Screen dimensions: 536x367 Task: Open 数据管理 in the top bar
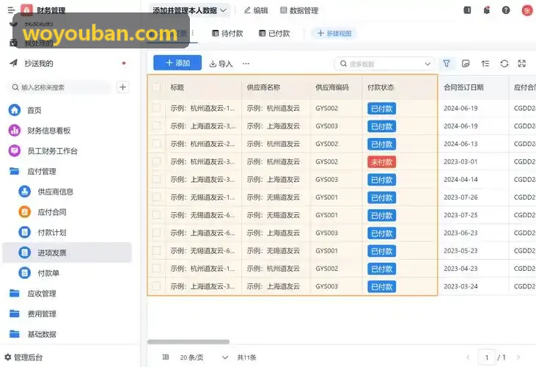[x=299, y=10]
